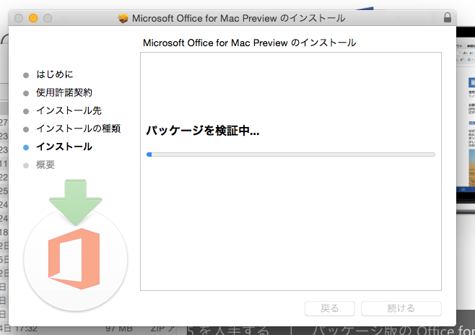This screenshot has width=475, height=335.
Task: Select the はじめに step in the sidebar
Action: pos(55,74)
